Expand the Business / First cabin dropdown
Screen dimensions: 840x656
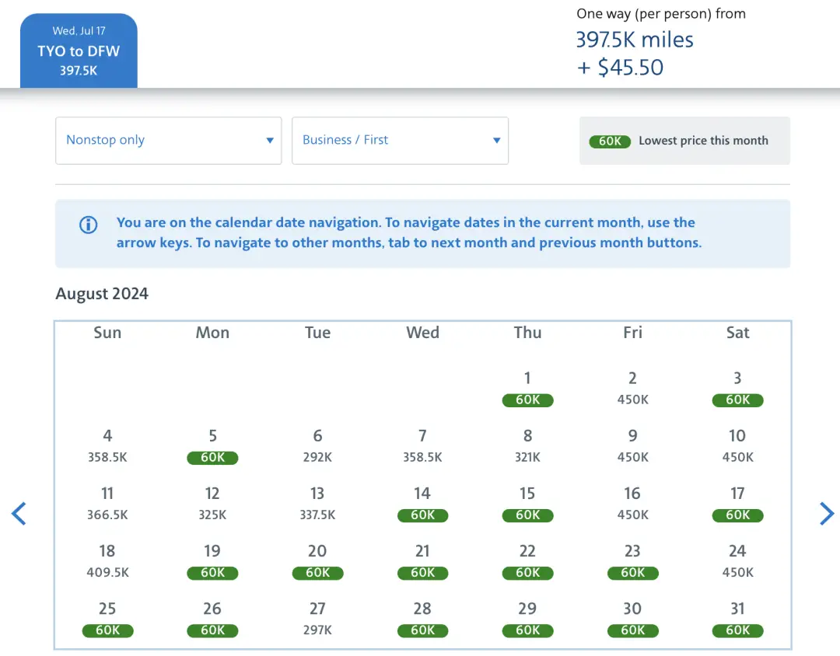tap(400, 141)
